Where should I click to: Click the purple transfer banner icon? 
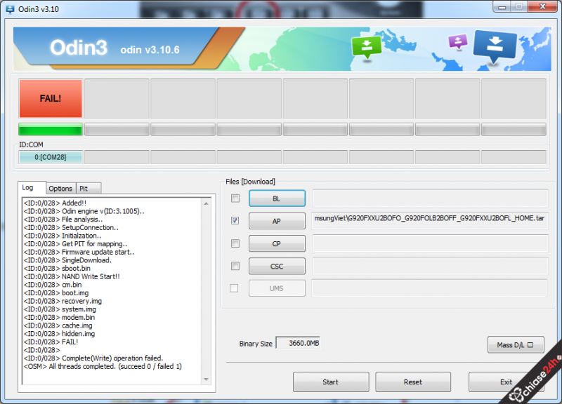tap(458, 41)
